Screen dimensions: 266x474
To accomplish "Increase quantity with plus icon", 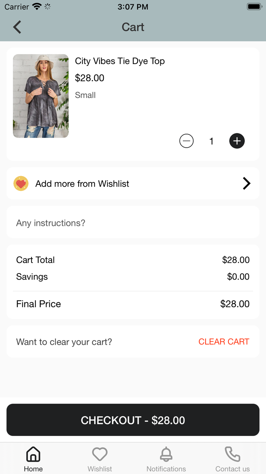I will point(237,141).
